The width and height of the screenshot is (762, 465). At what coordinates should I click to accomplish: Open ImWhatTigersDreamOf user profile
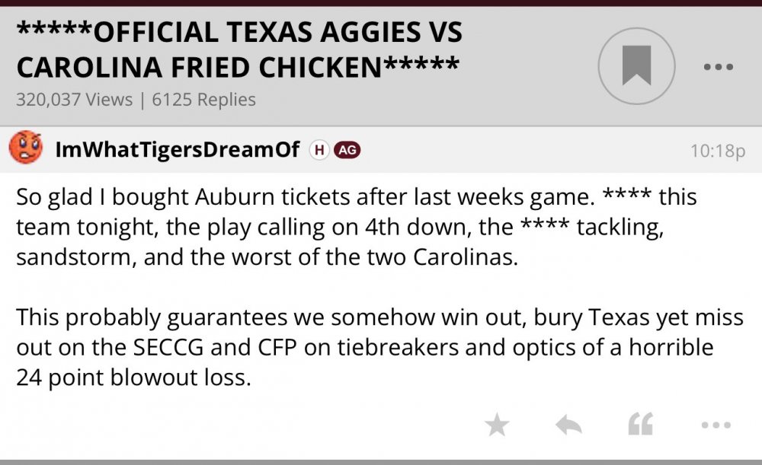point(177,149)
